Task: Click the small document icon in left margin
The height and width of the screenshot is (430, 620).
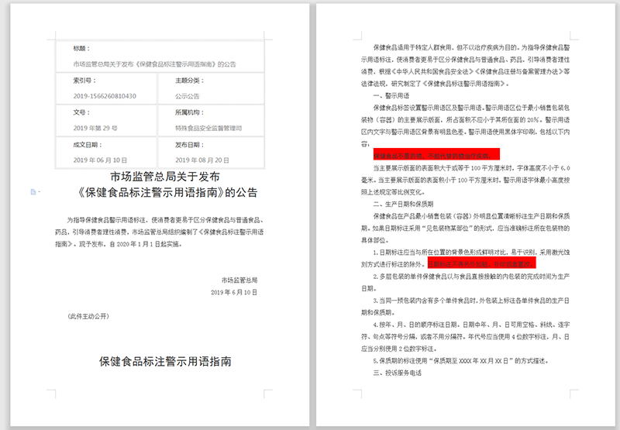Action: (x=33, y=192)
